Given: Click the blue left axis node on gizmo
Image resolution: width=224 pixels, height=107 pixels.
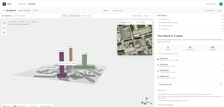Looking at the screenshot, I should (142, 103).
